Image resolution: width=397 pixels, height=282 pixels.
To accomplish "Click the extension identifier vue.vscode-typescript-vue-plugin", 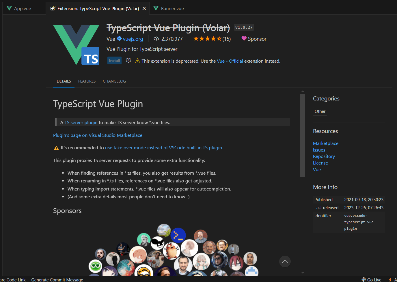I will [x=360, y=222].
